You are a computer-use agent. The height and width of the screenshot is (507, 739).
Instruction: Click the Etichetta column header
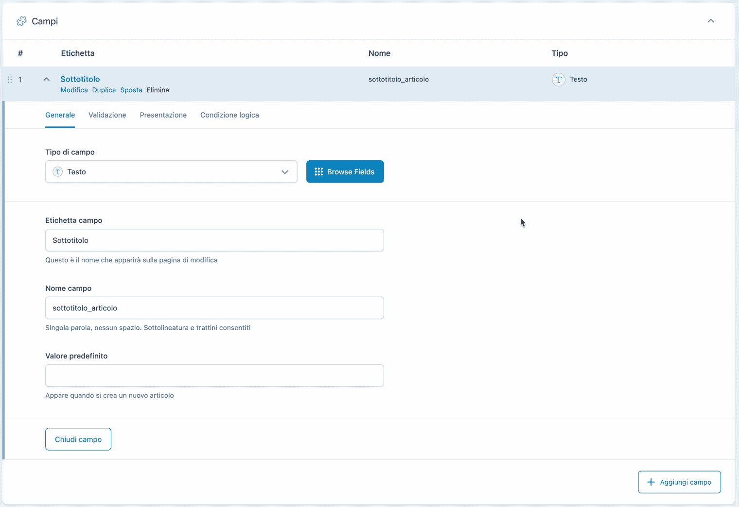click(x=78, y=53)
